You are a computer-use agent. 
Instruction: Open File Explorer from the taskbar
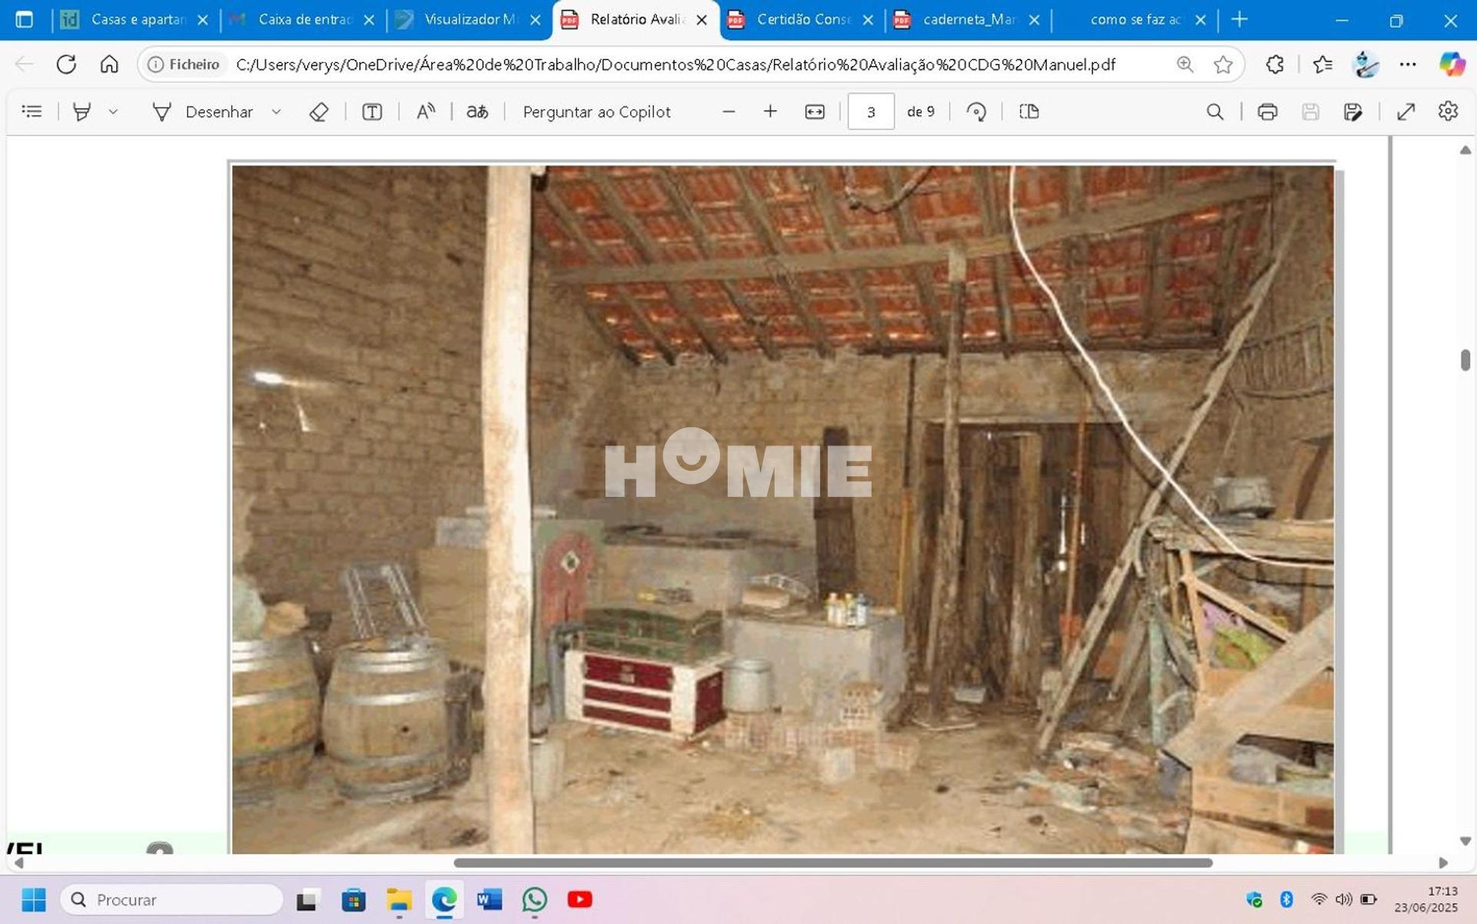(x=398, y=899)
